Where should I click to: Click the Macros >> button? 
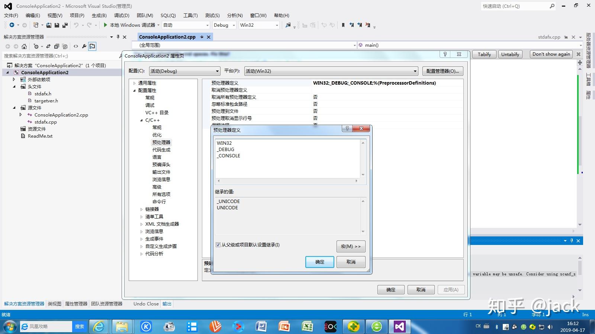point(351,246)
